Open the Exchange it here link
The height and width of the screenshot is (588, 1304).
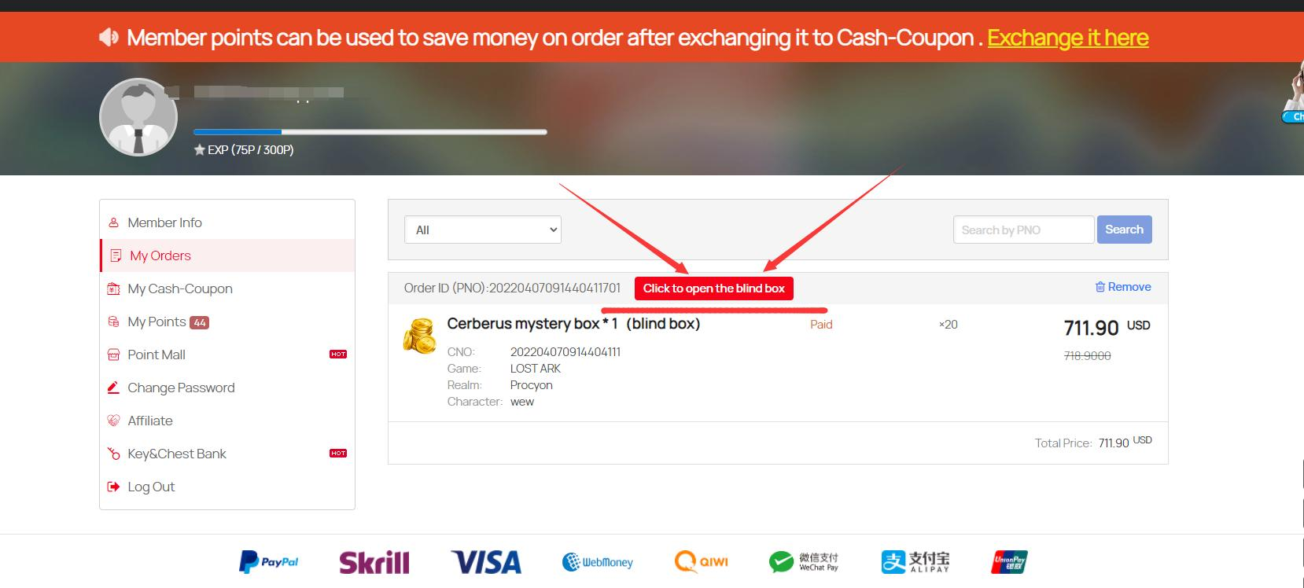point(1068,38)
